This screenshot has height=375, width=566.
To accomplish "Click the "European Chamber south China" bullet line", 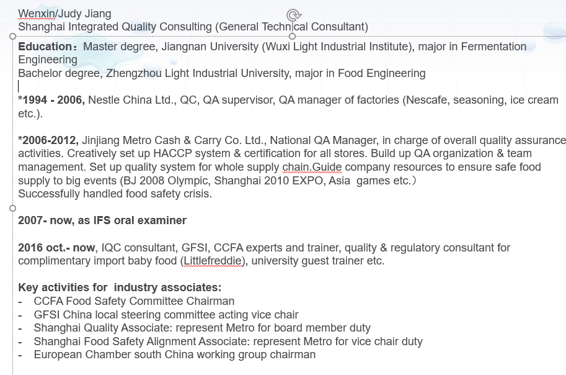I will (x=175, y=355).
